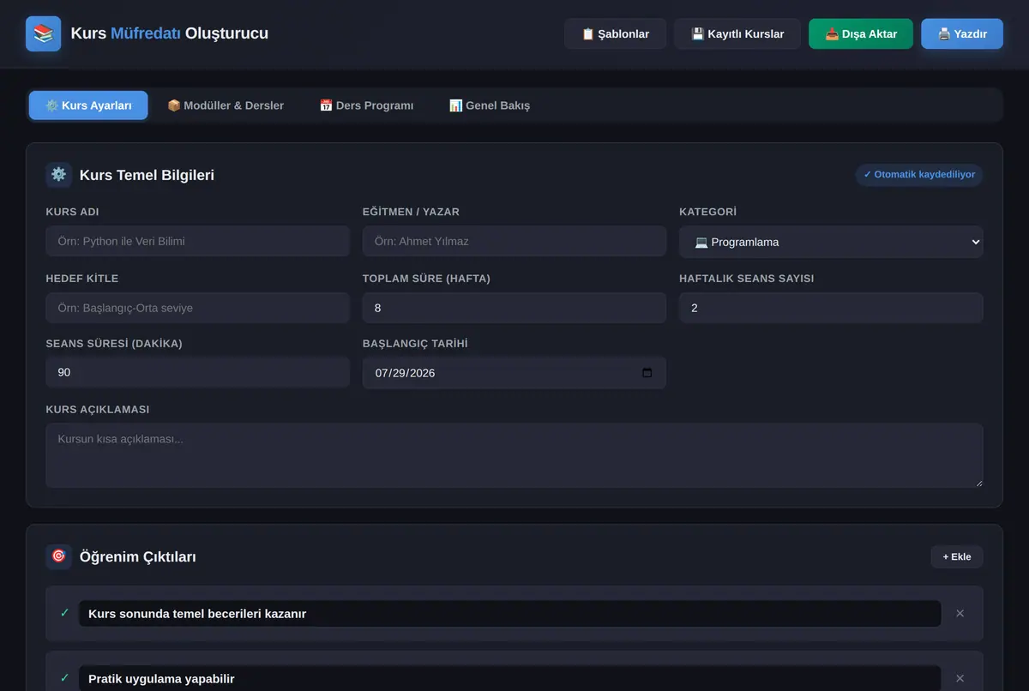The height and width of the screenshot is (691, 1029).
Task: Switch to Kurs Ayarları tab
Action: click(x=88, y=105)
